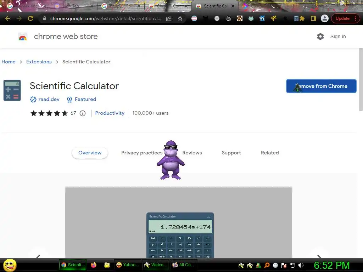Image resolution: width=363 pixels, height=272 pixels.
Task: Go back to the previous page
Action: [8, 18]
